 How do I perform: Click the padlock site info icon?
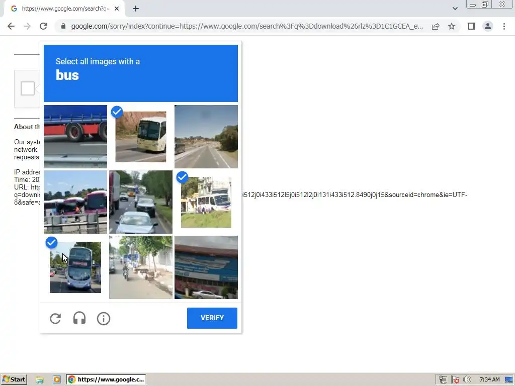pyautogui.click(x=63, y=26)
